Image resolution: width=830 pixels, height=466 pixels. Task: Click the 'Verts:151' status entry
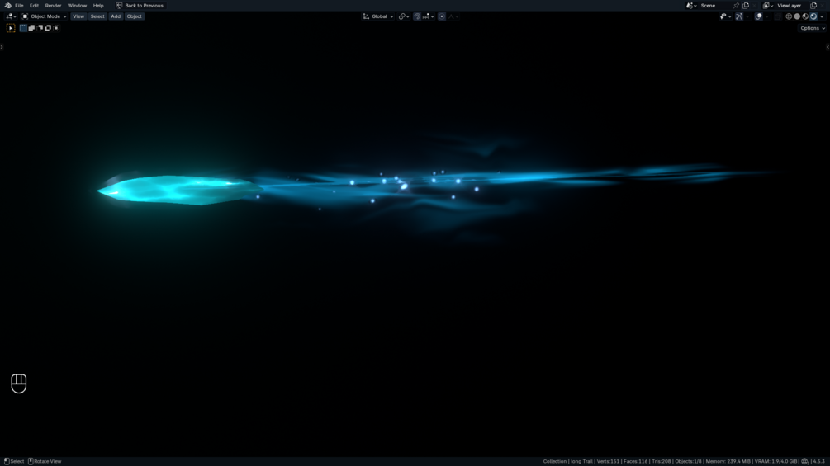point(608,461)
